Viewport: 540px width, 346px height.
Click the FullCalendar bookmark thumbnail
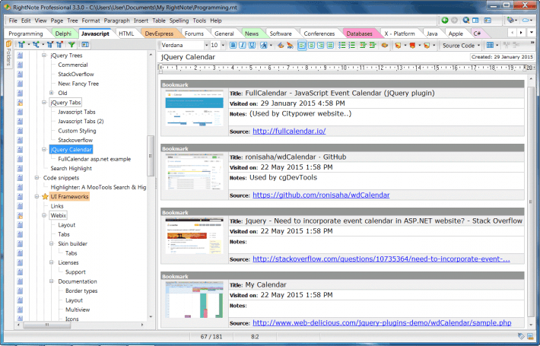pos(194,108)
